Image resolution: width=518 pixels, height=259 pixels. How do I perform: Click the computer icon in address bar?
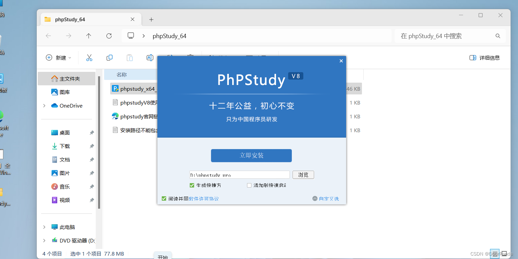click(x=131, y=36)
